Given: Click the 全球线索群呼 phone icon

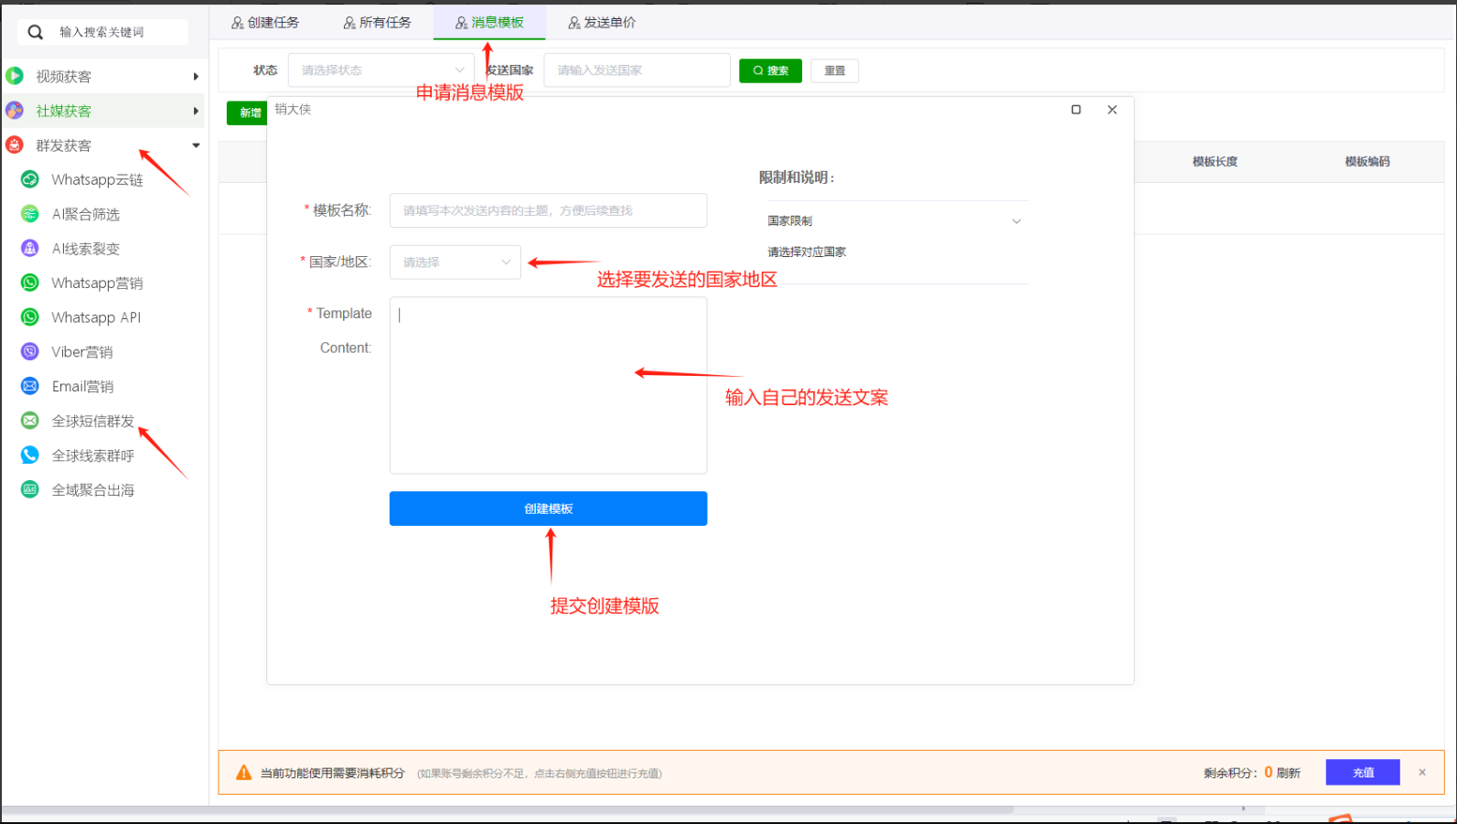Looking at the screenshot, I should pyautogui.click(x=30, y=455).
